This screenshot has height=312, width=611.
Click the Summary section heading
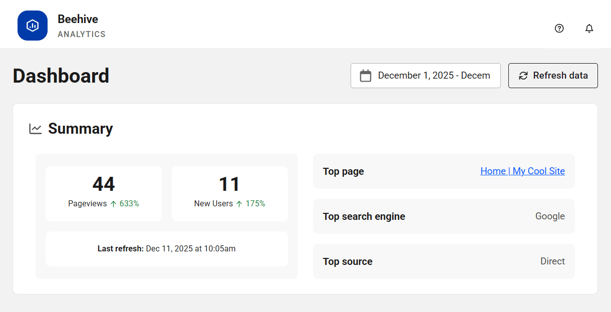coord(81,129)
